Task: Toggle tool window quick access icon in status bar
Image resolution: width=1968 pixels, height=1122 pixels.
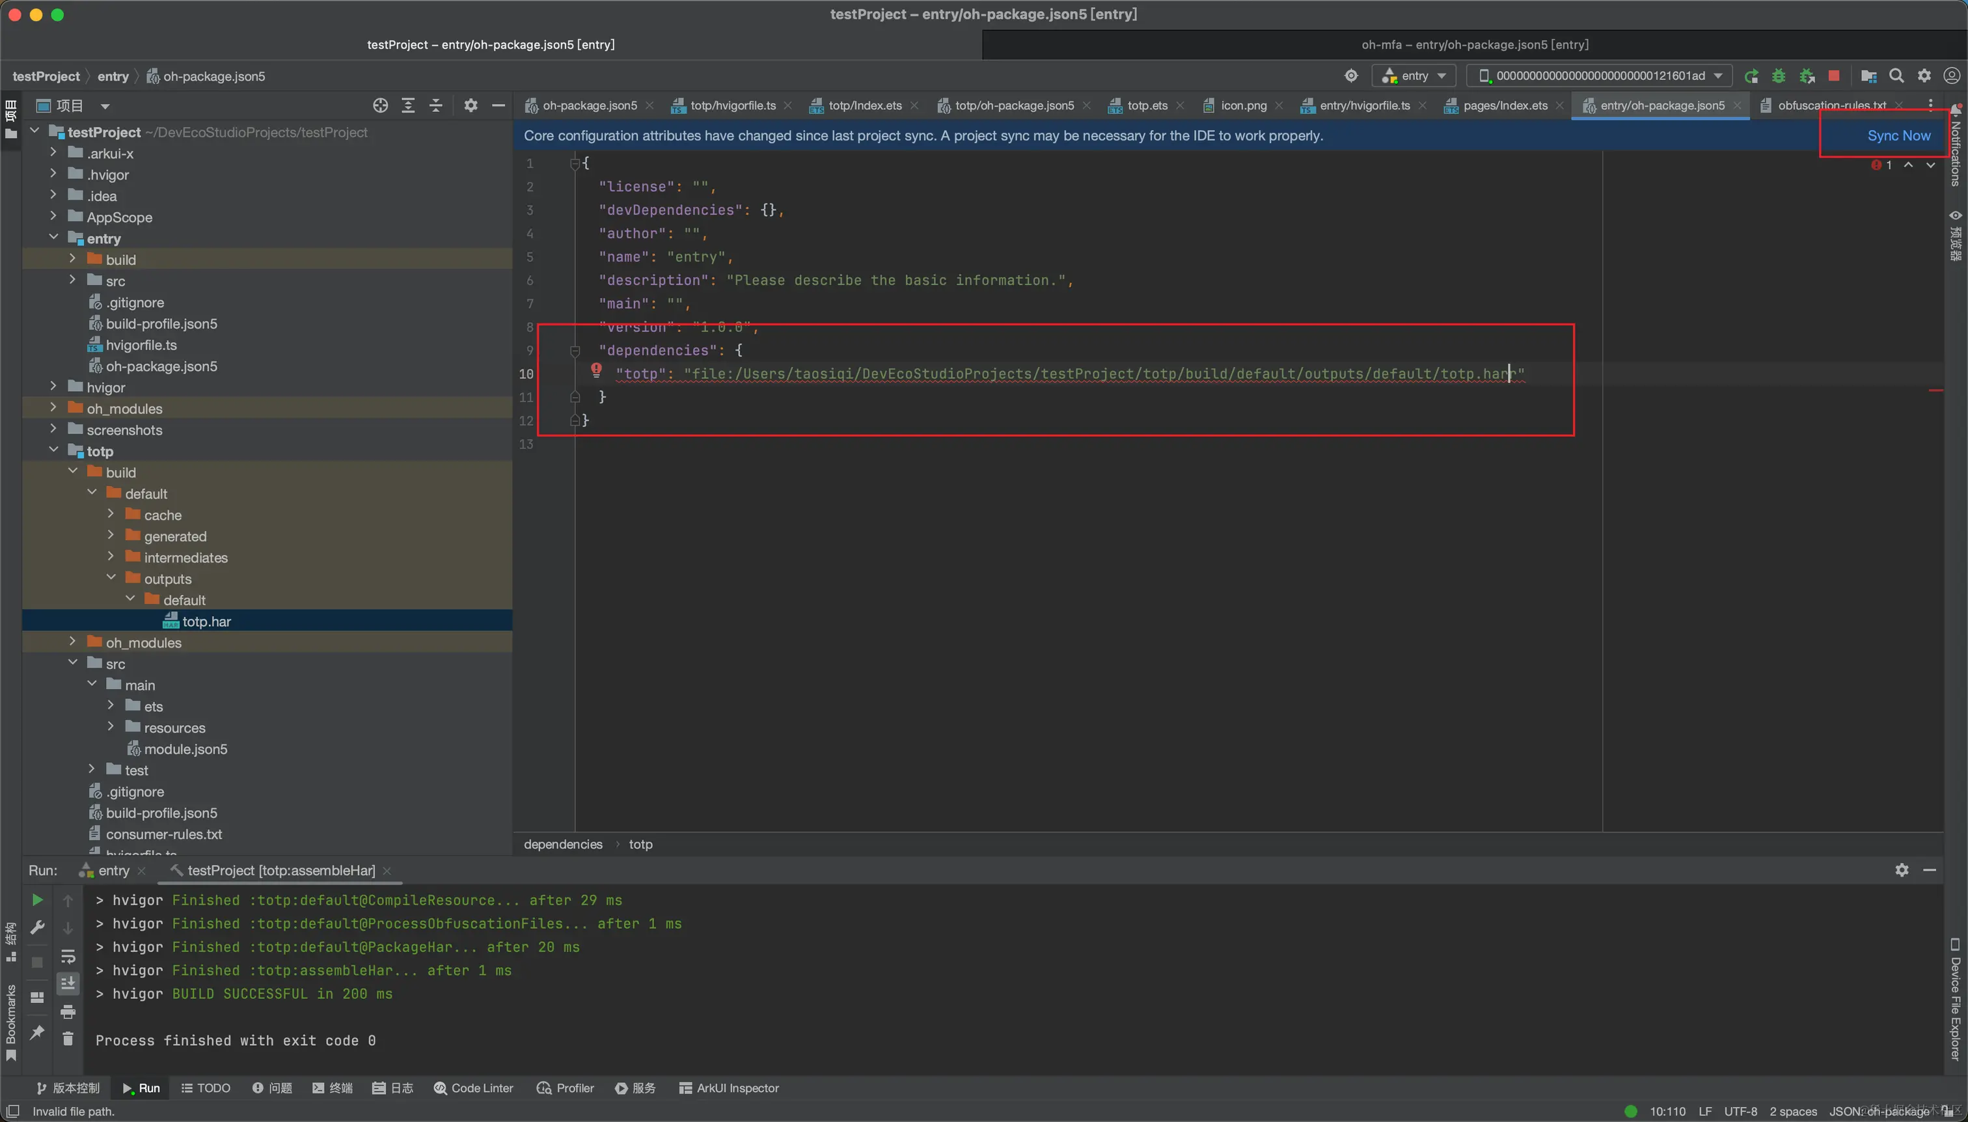Action: tap(13, 1111)
